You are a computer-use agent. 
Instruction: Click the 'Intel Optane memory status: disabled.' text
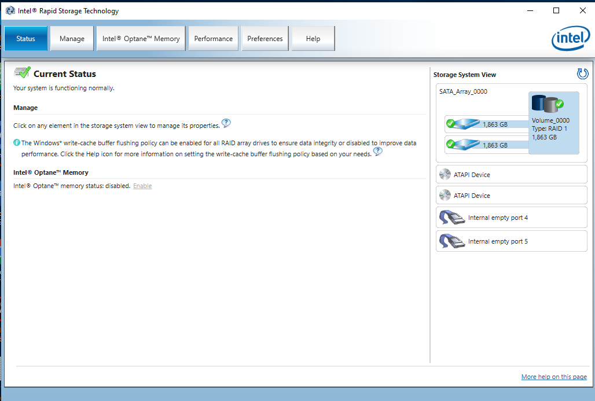72,186
